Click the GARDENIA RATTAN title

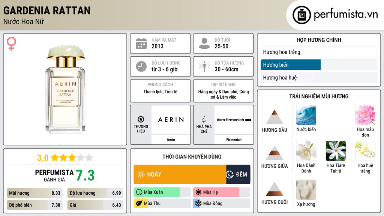click(47, 10)
